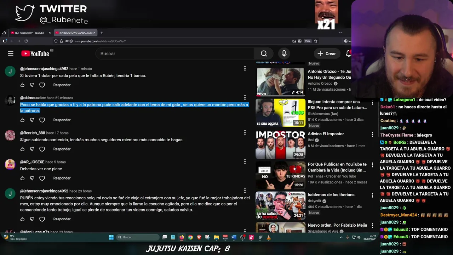The width and height of the screenshot is (453, 255).
Task: Open the 150% zoom level indicator
Action: click(x=308, y=41)
